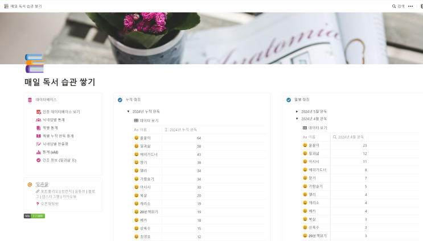The height and width of the screenshot is (241, 423).
Task: Open the 카카오뷰 link
Action: [x=69, y=197]
